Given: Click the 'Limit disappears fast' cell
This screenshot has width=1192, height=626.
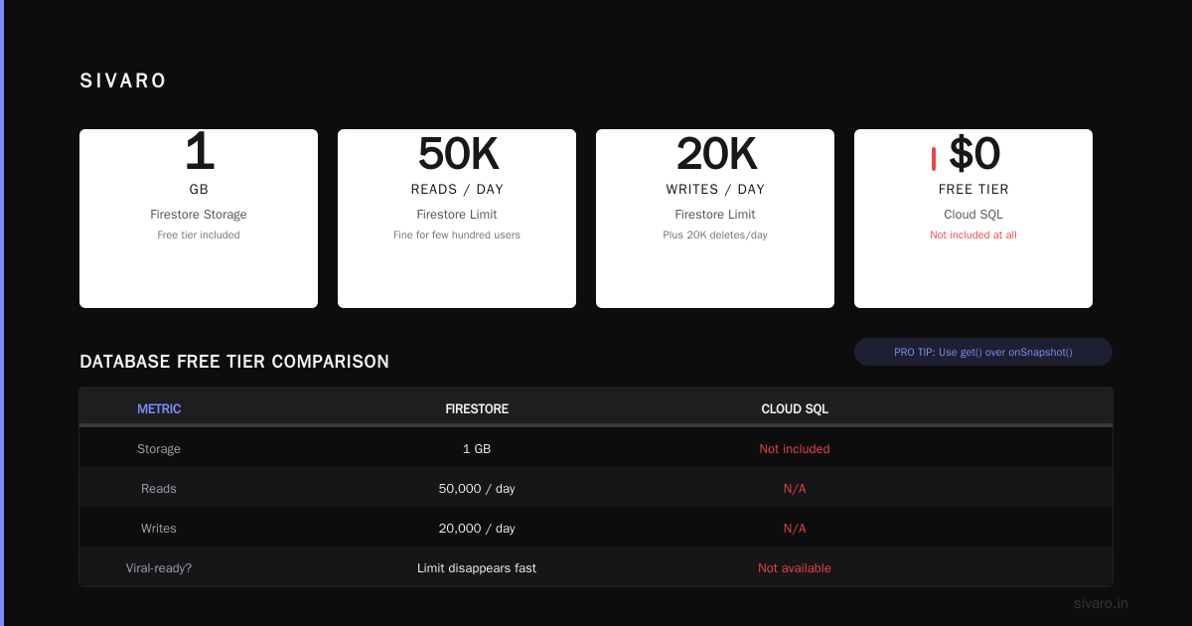Looking at the screenshot, I should (x=477, y=568).
